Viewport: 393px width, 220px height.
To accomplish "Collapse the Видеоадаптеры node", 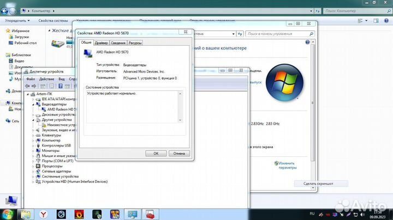I will click(33, 105).
